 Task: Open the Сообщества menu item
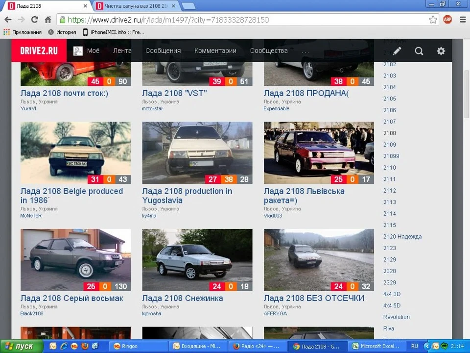[x=269, y=50]
